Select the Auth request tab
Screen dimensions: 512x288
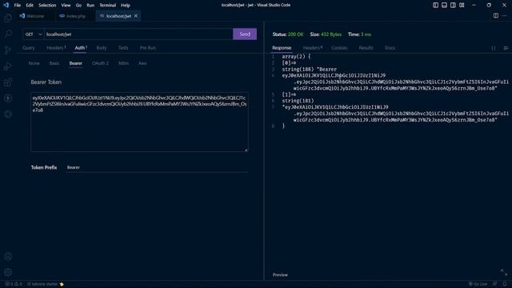(x=80, y=48)
